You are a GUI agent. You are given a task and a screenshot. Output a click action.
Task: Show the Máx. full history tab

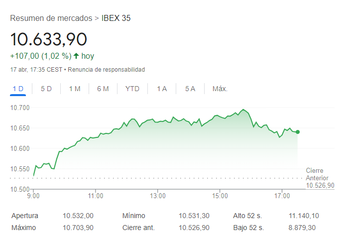(220, 89)
